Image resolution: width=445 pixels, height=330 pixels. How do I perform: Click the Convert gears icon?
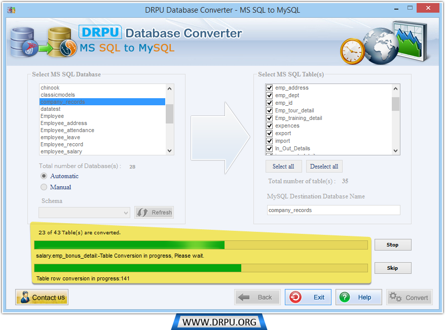click(395, 297)
